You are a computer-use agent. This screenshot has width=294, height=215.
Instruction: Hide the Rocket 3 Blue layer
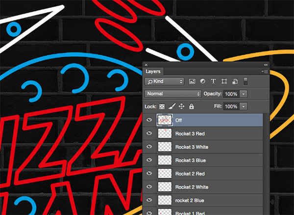(149, 160)
